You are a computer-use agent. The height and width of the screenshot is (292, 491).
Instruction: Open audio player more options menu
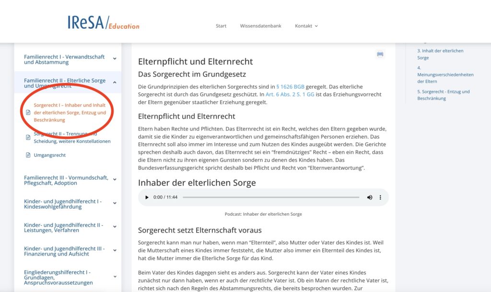click(380, 198)
